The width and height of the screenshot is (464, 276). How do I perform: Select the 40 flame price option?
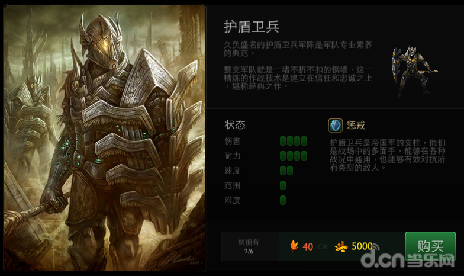click(x=301, y=246)
